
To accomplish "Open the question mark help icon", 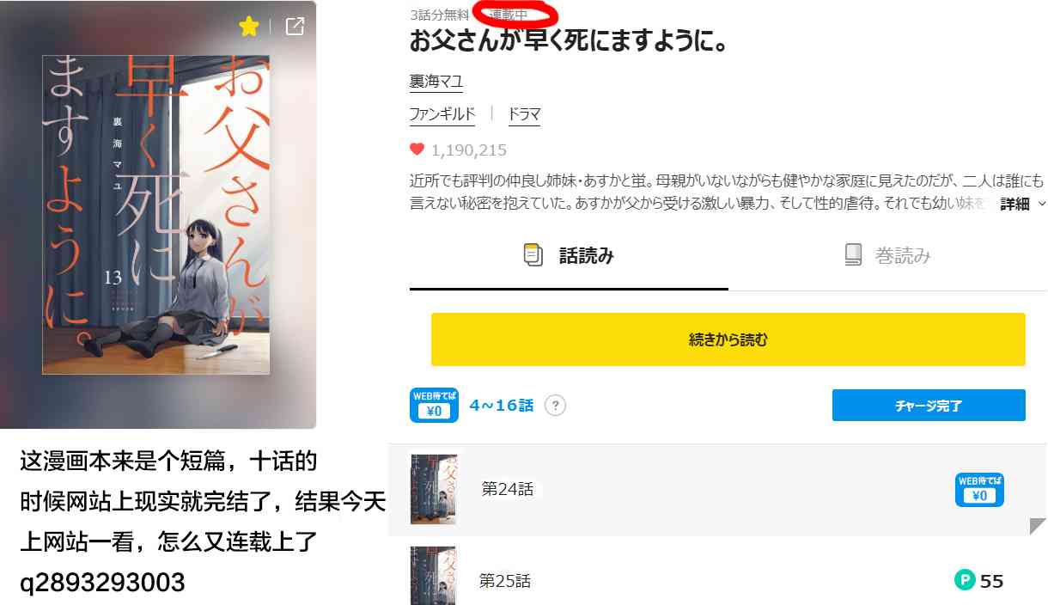I will 556,406.
